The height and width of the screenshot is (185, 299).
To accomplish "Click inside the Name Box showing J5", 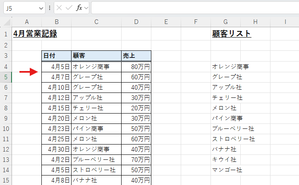I will coord(20,8).
